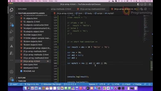Click line number 142 in gutter
The height and width of the screenshot is (91, 161).
click(55, 63)
